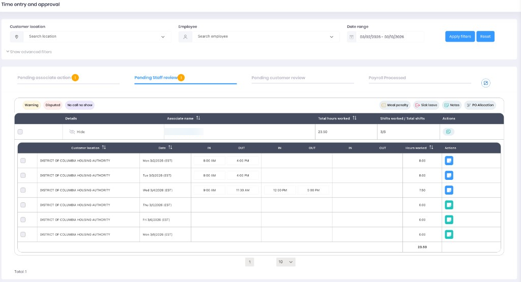Check the Mon 3/2/2026 row checkbox
The image size is (521, 282).
click(23, 161)
